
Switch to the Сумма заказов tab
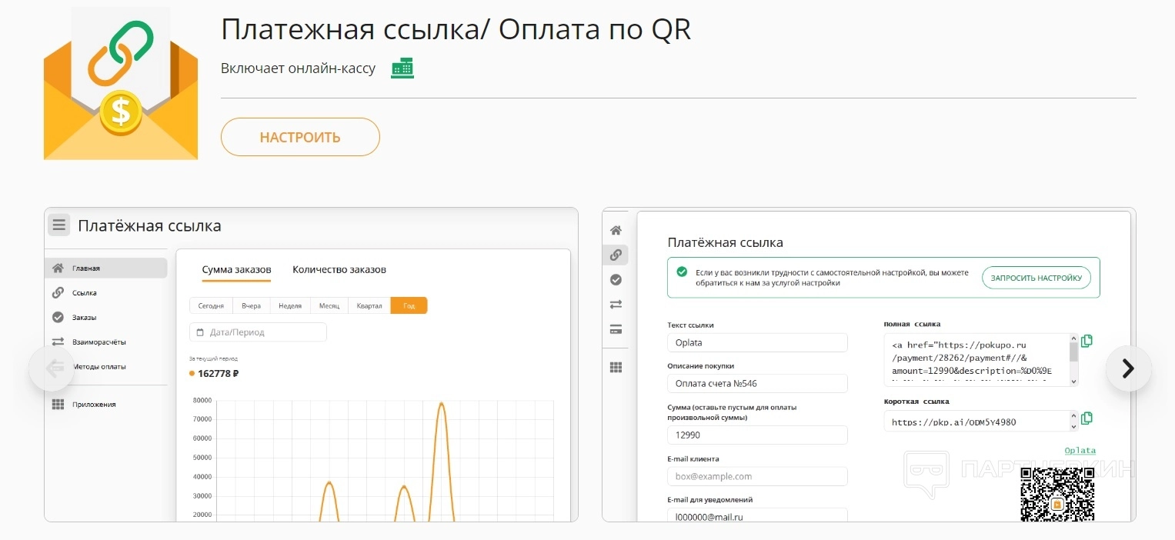click(x=236, y=270)
